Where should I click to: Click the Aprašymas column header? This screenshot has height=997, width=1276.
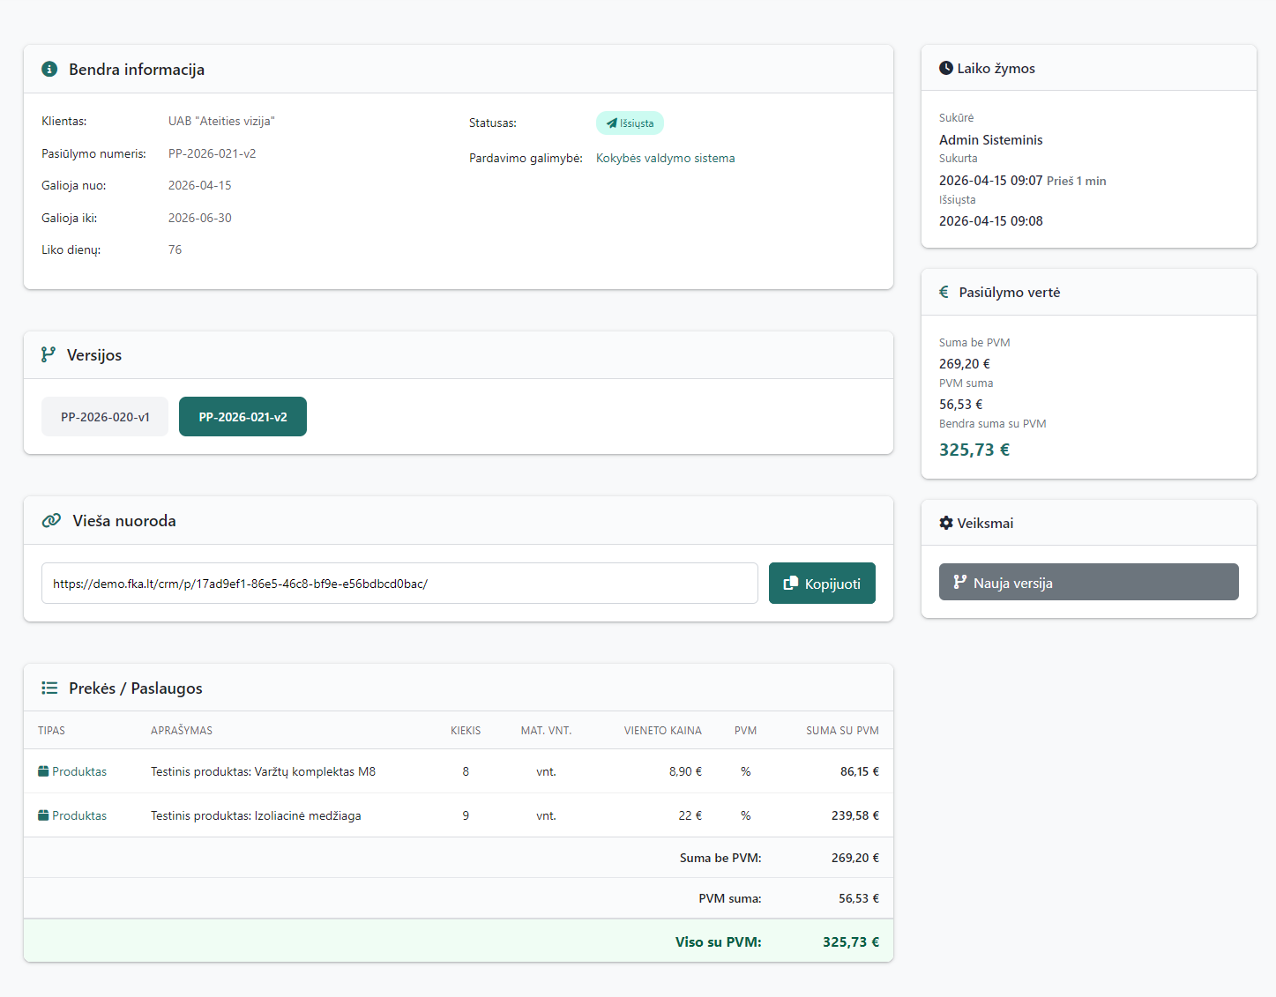[182, 731]
